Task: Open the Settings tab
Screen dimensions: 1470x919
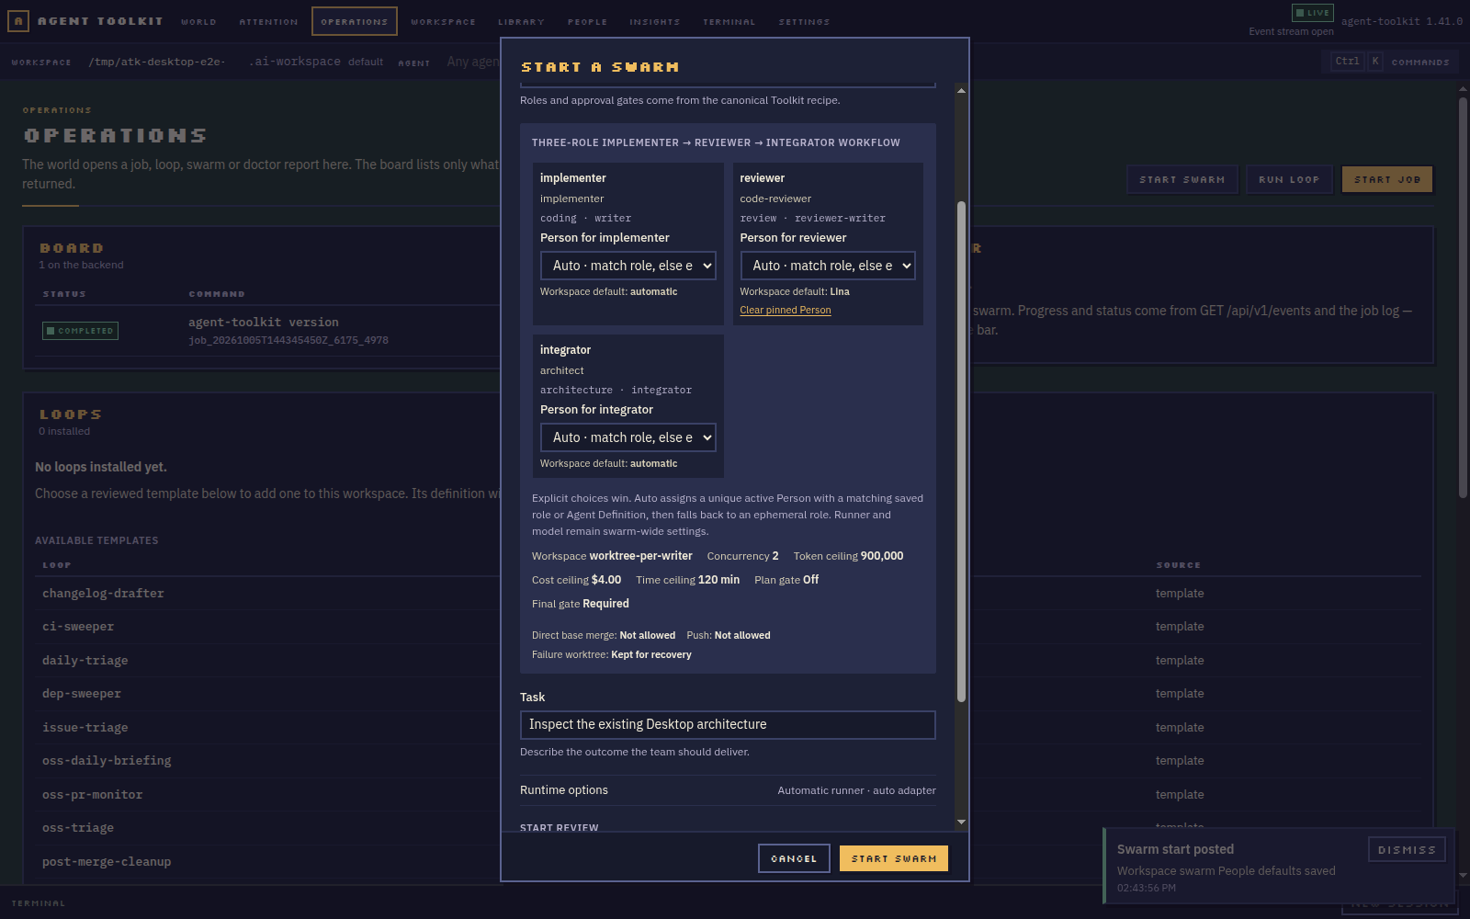Action: pyautogui.click(x=804, y=21)
